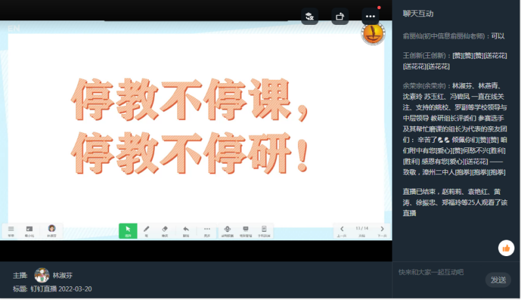Screen dimensions: 521x300
Task: Select the eraser tool in whiteboard toolbar
Action: point(165,230)
